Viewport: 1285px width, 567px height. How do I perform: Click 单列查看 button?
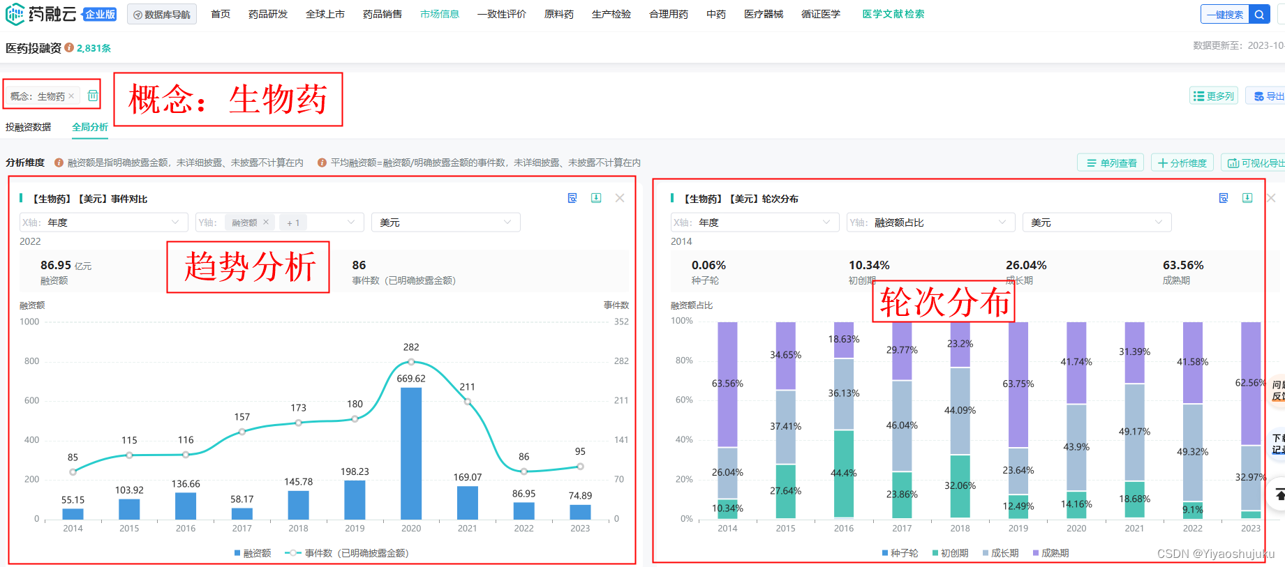click(x=1111, y=162)
